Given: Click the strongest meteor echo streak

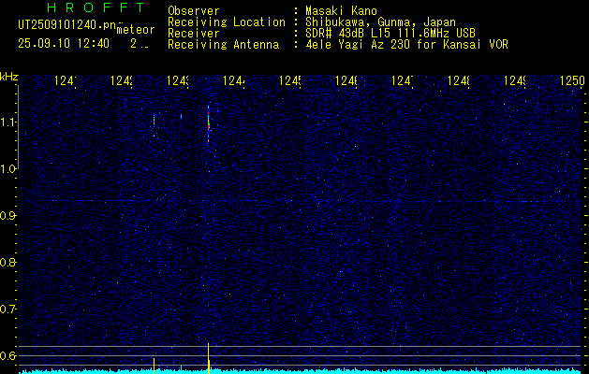Looking at the screenshot, I should point(209,122).
